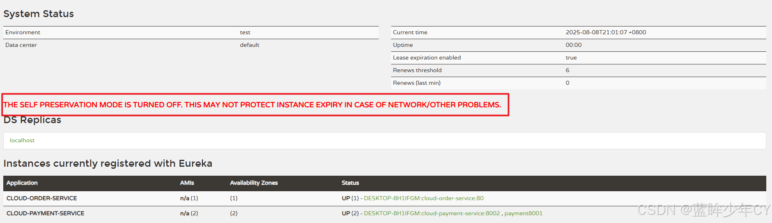This screenshot has width=772, height=223.
Task: Click the UP (2) status text
Action: [x=350, y=213]
